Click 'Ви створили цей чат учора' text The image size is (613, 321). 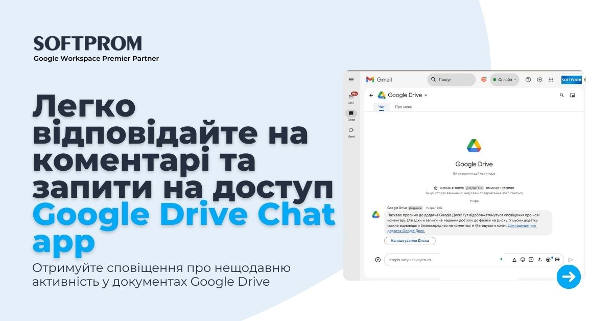(474, 174)
